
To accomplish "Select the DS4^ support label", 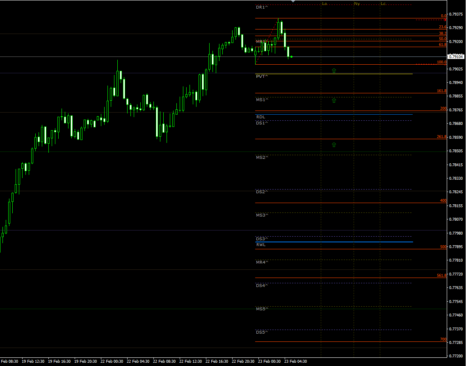I will point(262,285).
